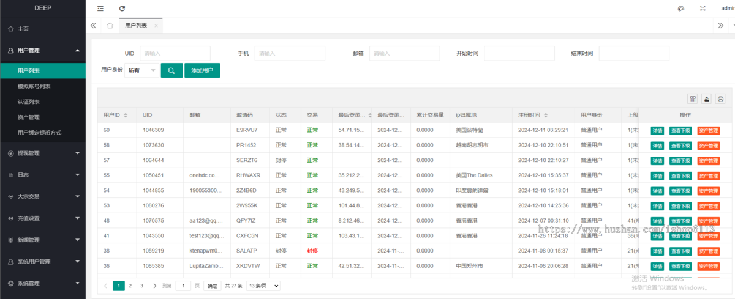Click the DEEP logo text
The width and height of the screenshot is (735, 299).
tap(42, 8)
